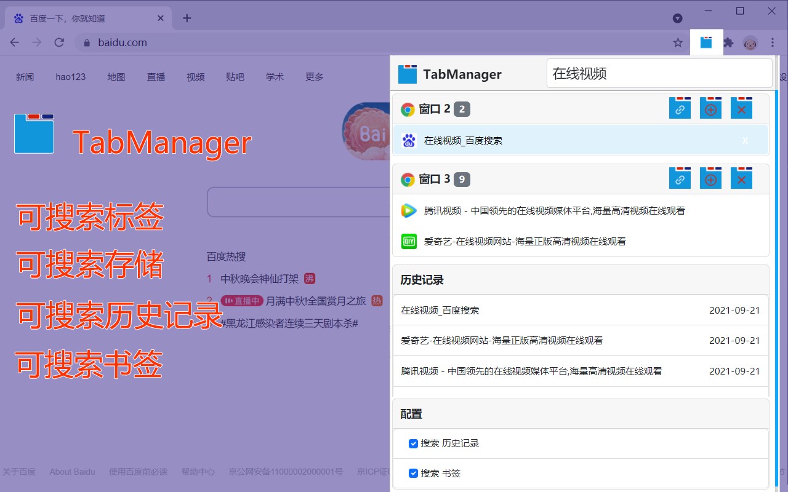Viewport: 788px width, 492px height.
Task: Open the 地图 link on Baidu
Action: click(x=116, y=77)
